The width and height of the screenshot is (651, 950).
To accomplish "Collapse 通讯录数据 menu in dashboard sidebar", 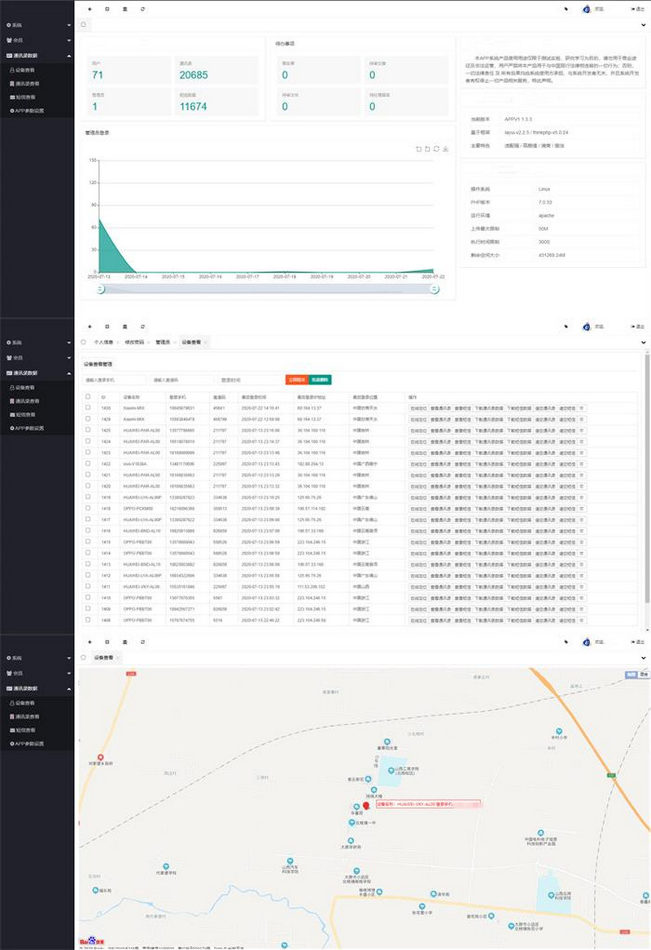I will pos(37,55).
